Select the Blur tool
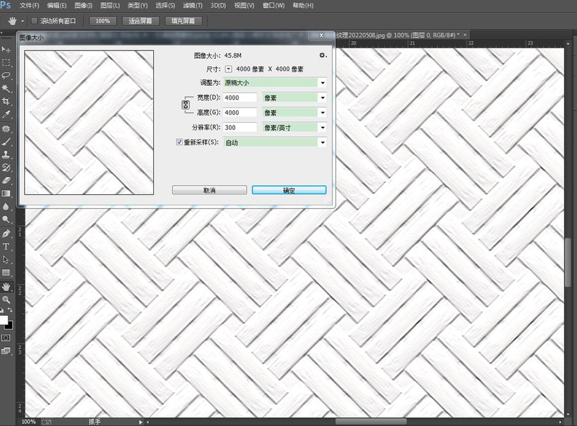 coord(6,206)
